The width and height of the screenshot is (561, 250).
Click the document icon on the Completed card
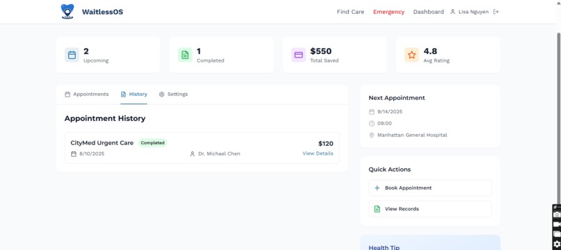coord(185,55)
